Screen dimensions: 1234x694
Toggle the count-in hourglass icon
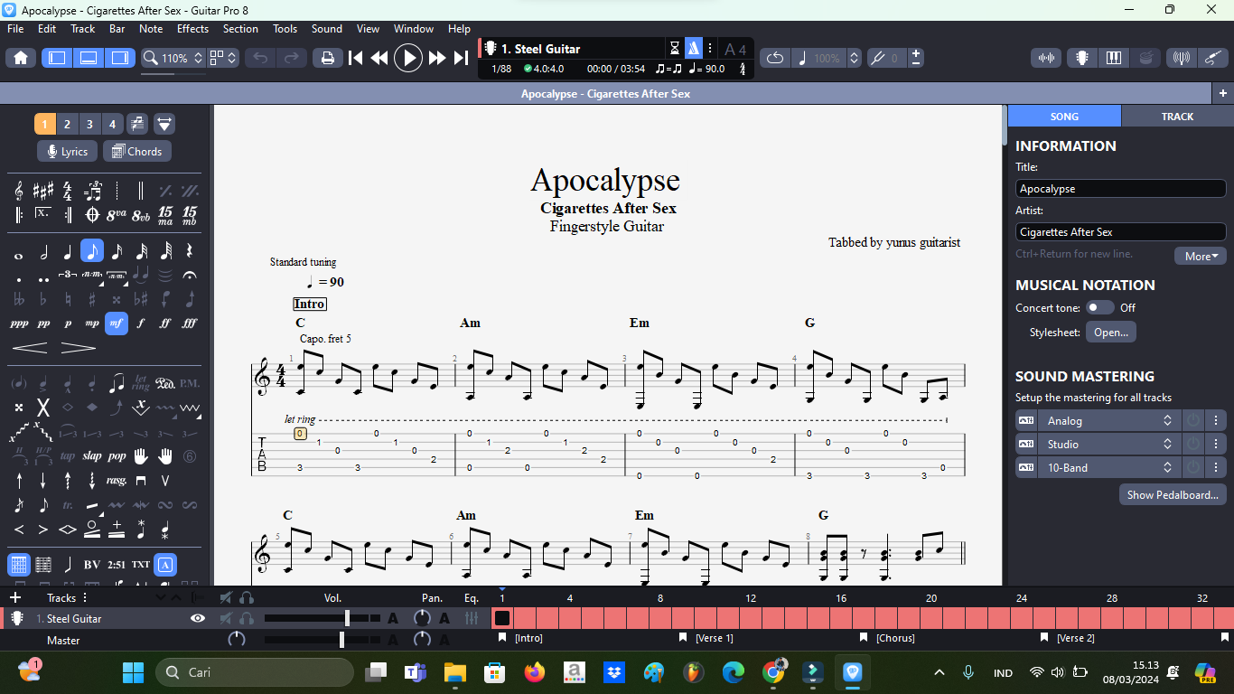coord(675,48)
